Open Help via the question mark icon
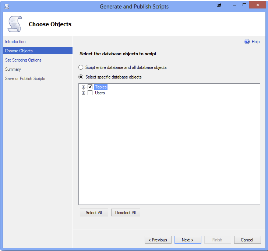 click(x=247, y=42)
